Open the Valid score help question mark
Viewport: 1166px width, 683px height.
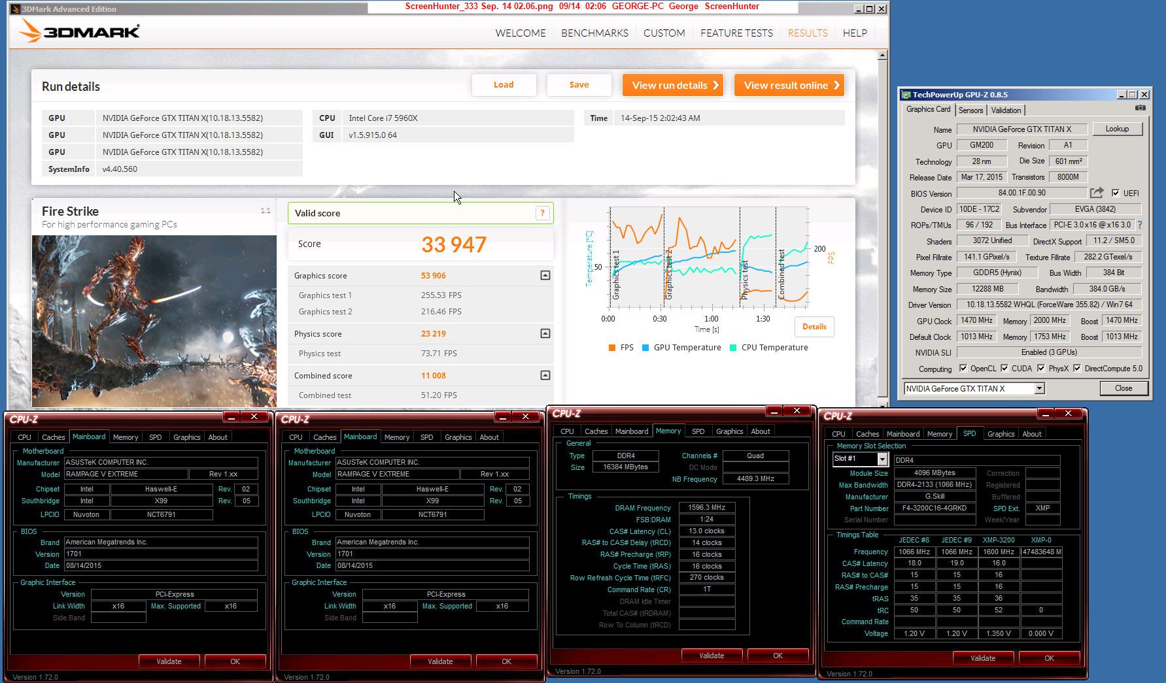point(542,213)
